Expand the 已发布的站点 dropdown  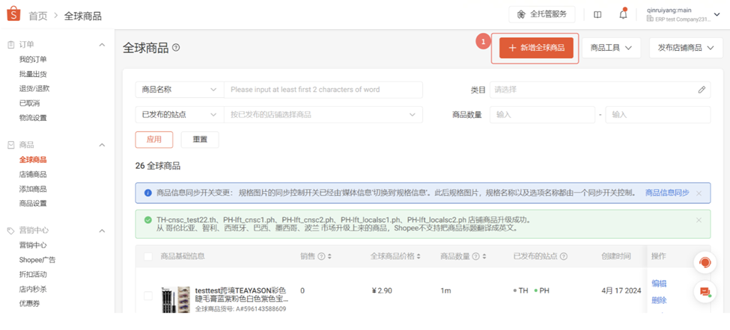[179, 115]
